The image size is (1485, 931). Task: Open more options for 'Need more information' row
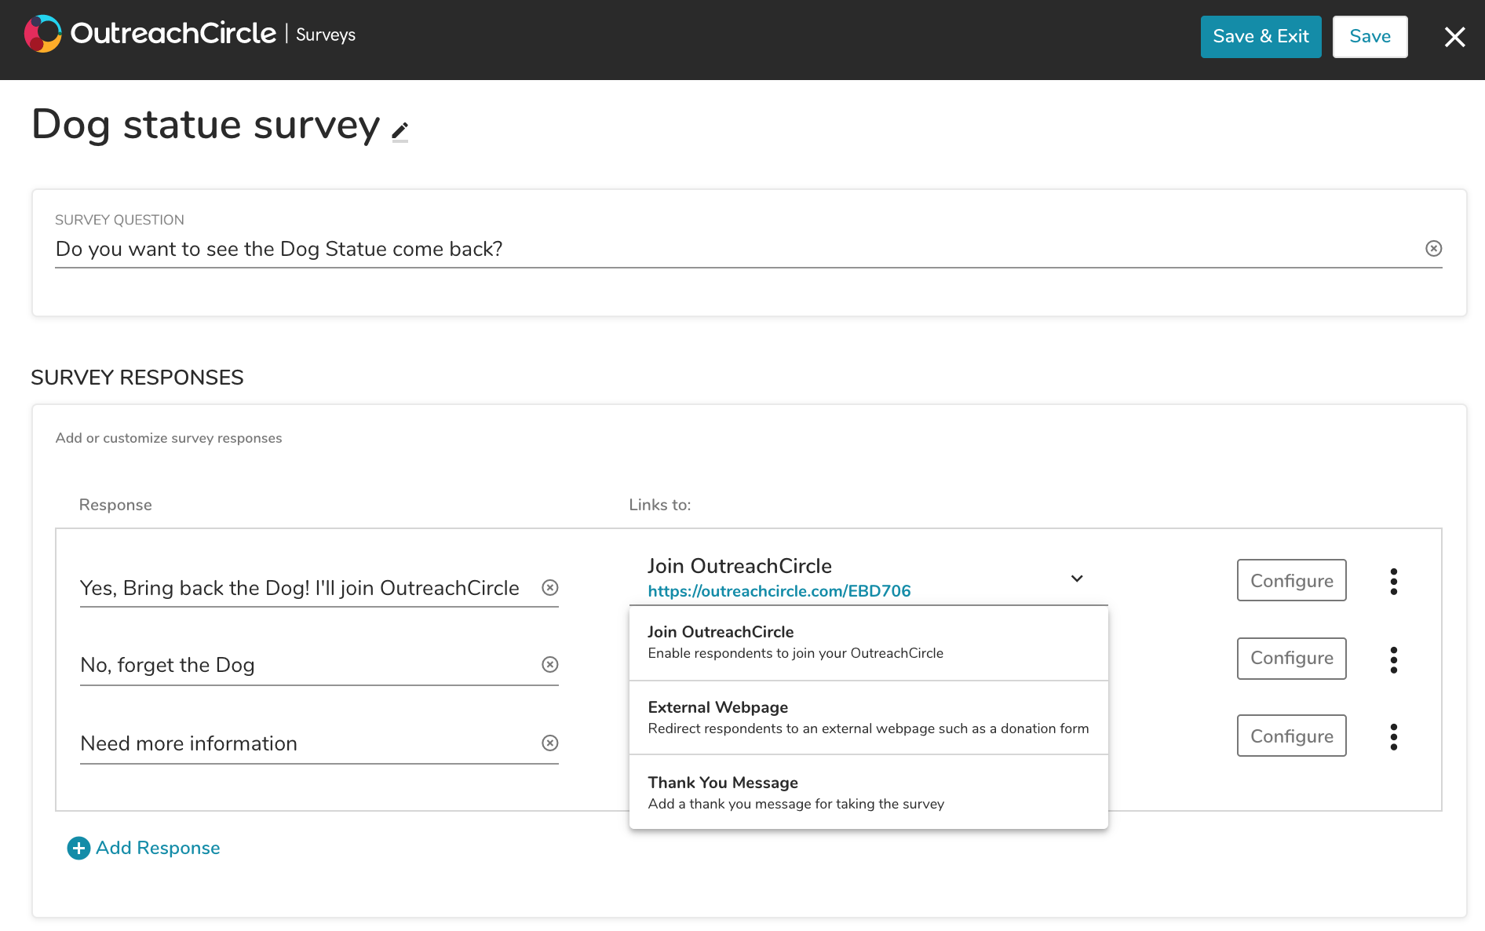click(x=1394, y=736)
